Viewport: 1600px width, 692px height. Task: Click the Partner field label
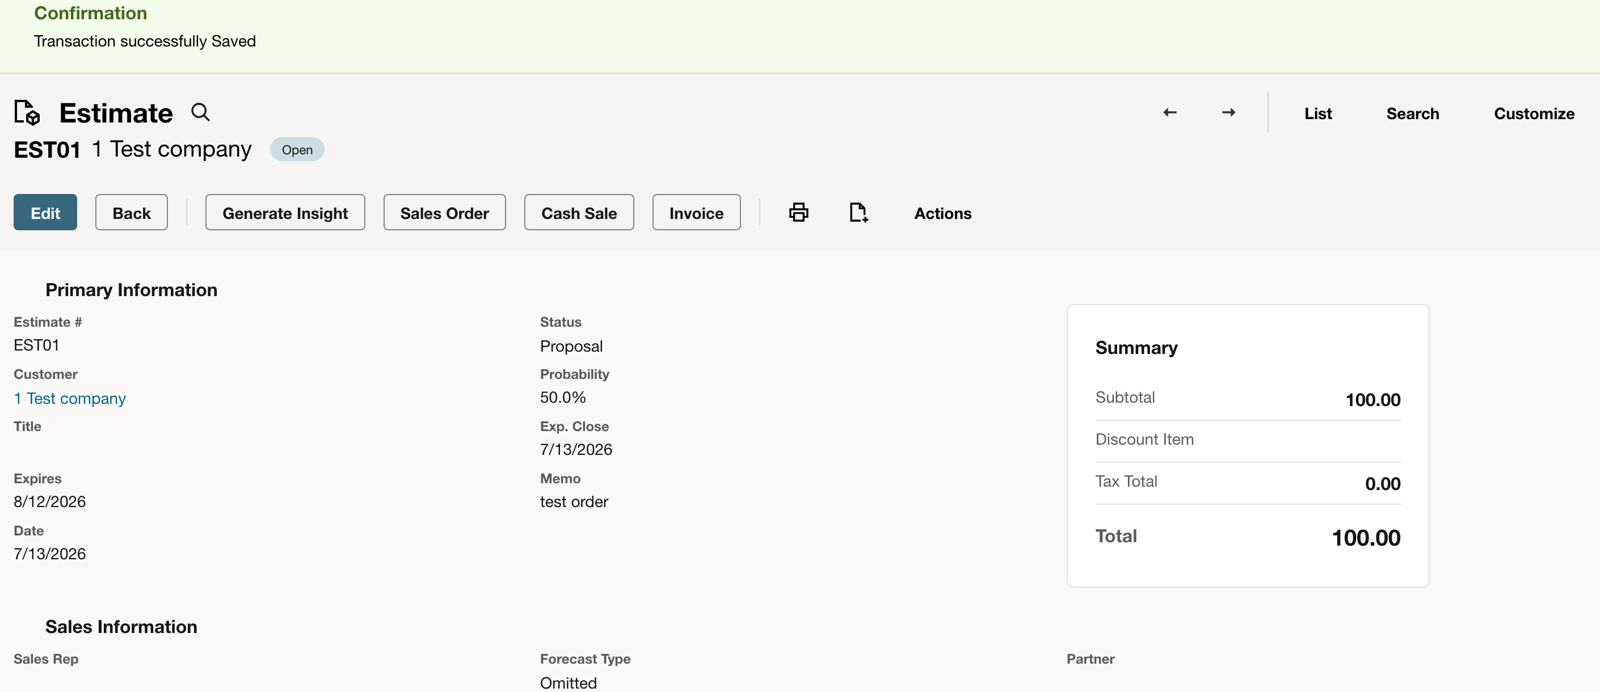(x=1090, y=659)
